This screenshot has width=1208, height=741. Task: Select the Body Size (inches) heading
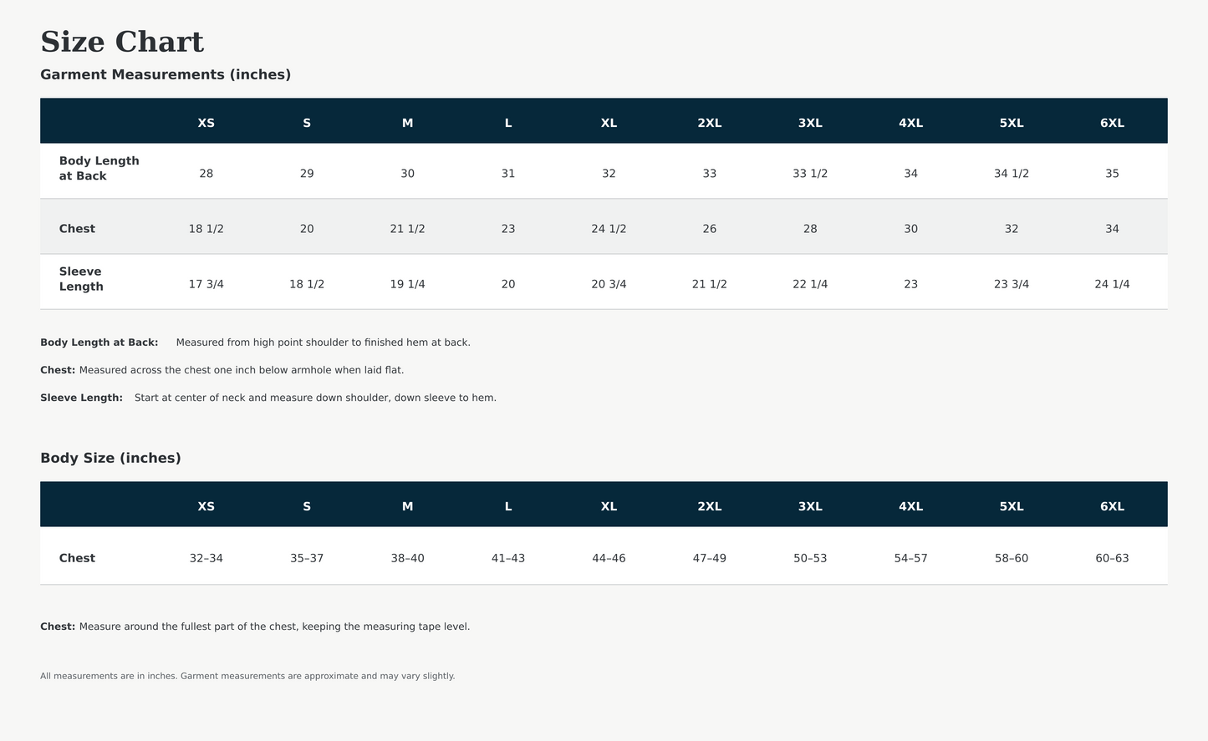(110, 458)
